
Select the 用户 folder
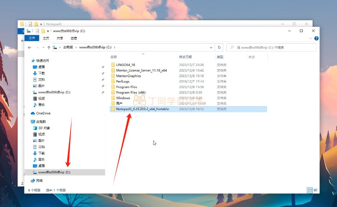point(119,103)
